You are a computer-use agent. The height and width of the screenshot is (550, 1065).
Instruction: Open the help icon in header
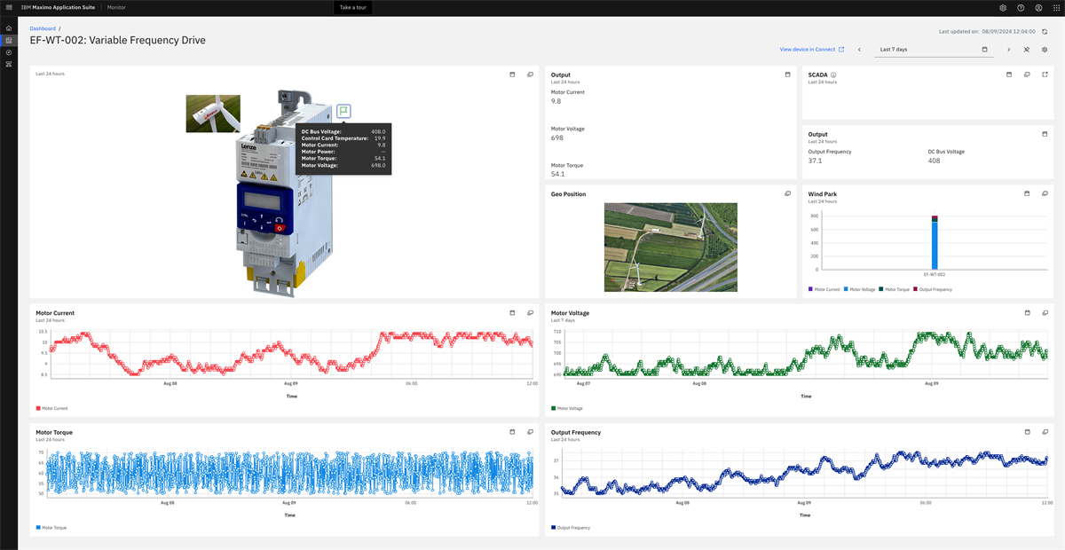coord(1021,7)
